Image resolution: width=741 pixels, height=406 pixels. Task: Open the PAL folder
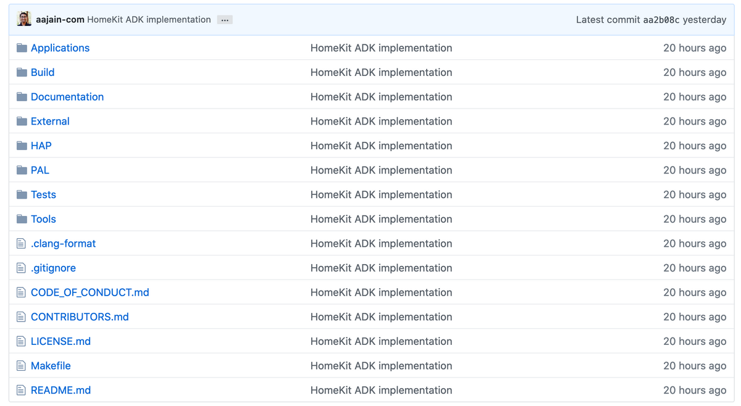[40, 170]
